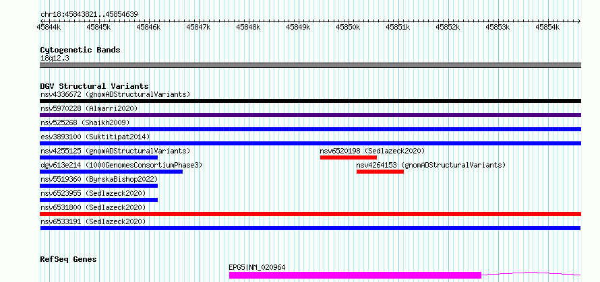Click the 45849k ruler tick label
This screenshot has height=282, width=600.
point(298,27)
